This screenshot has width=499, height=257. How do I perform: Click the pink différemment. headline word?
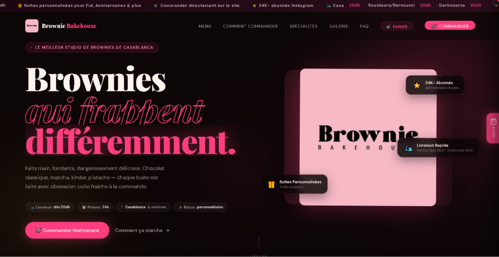coord(131,141)
